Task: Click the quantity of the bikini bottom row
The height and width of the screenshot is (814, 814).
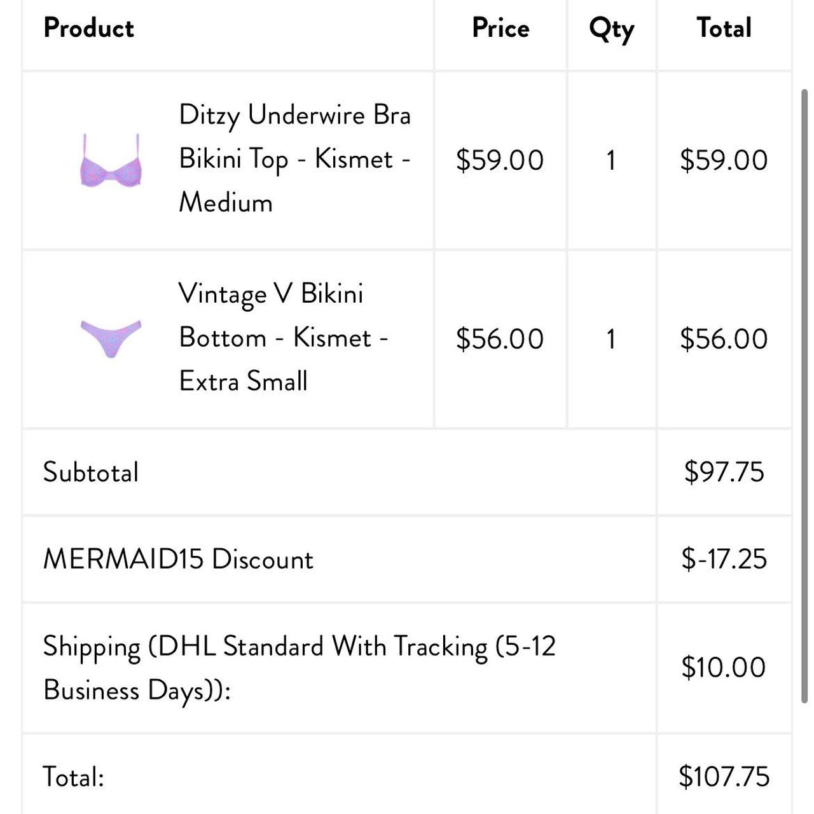Action: [x=611, y=339]
